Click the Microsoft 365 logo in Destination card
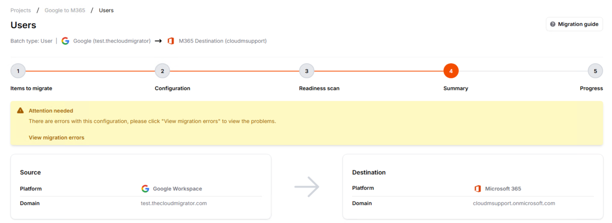This screenshot has width=612, height=223. point(477,189)
